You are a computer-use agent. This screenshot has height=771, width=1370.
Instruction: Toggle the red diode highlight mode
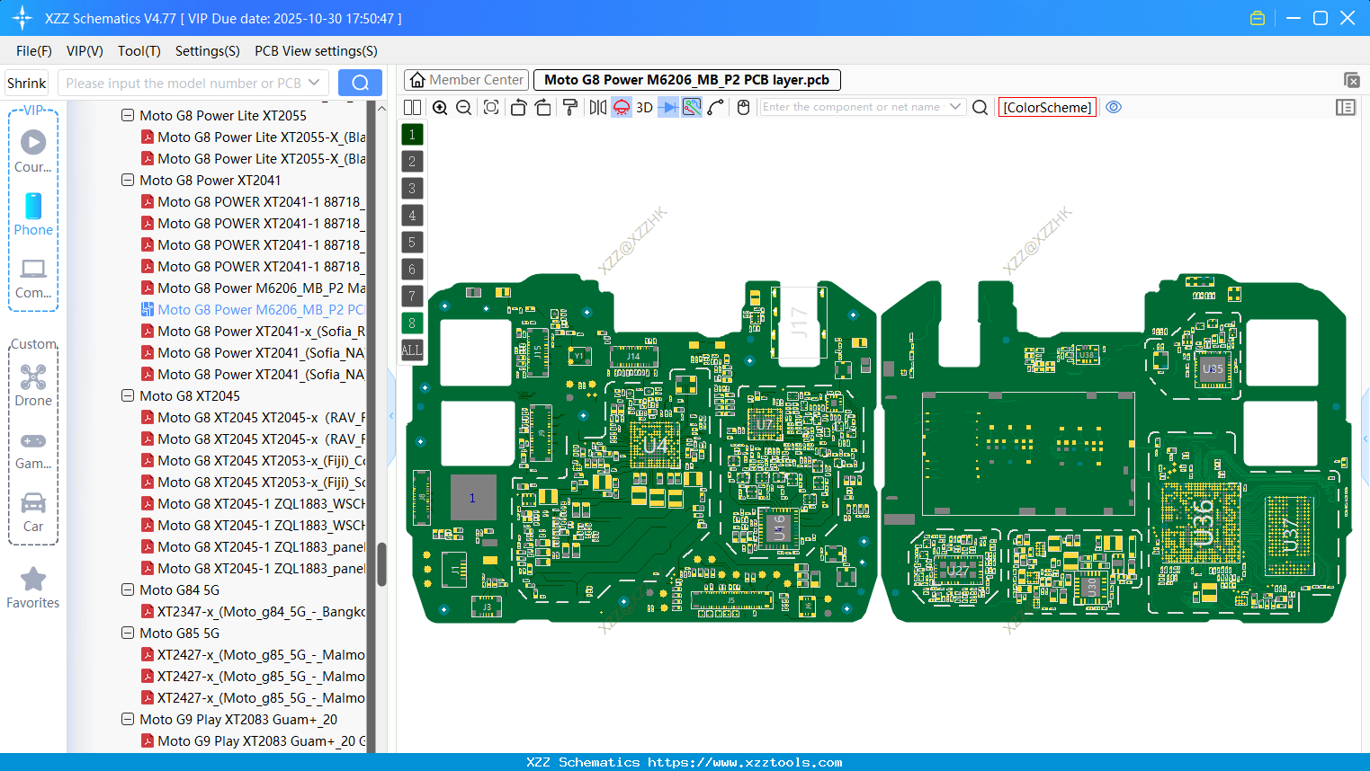pyautogui.click(x=622, y=107)
